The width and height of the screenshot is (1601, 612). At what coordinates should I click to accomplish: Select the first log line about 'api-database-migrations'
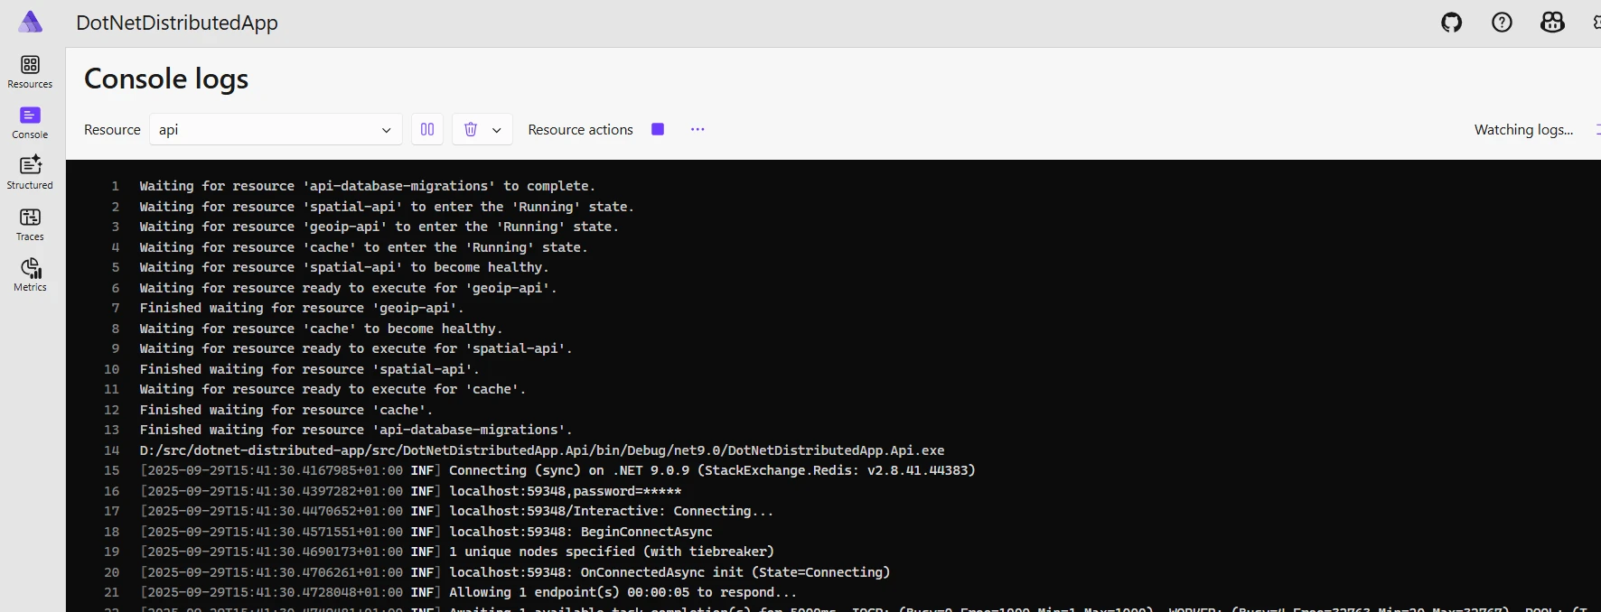coord(367,186)
